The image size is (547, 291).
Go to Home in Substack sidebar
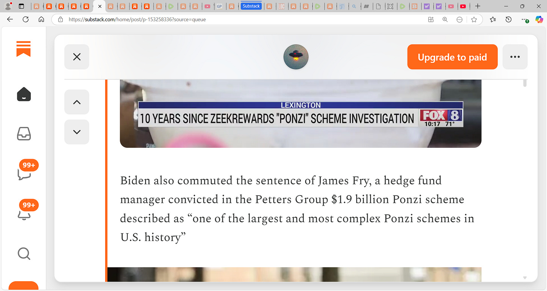click(x=24, y=94)
